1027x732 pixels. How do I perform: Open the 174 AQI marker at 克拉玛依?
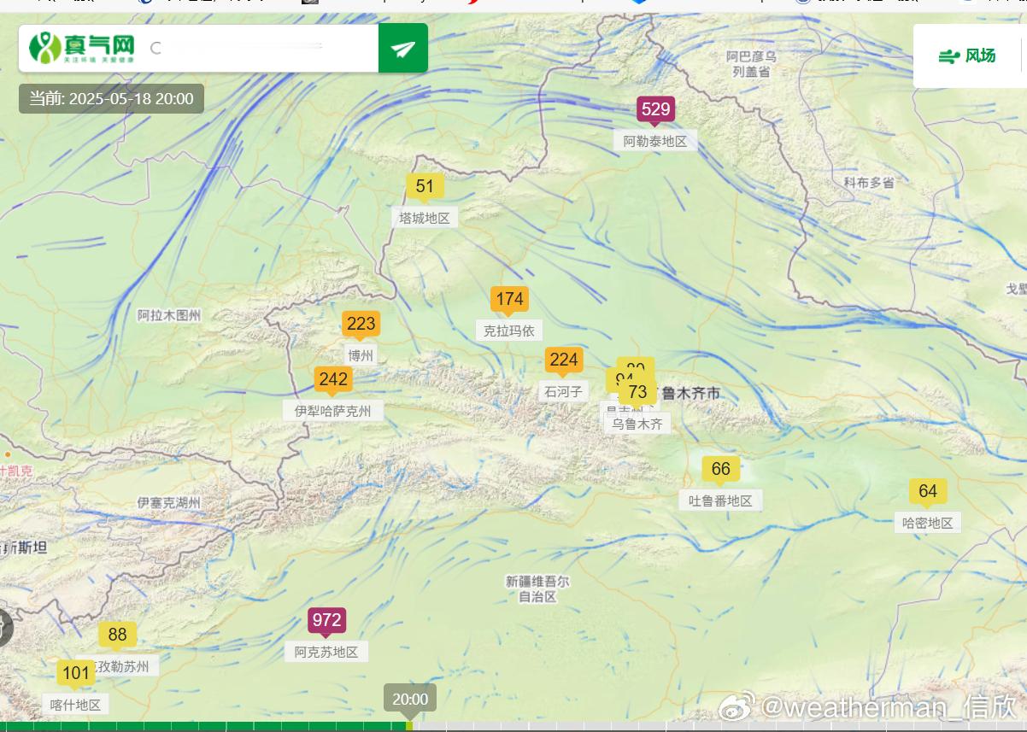(509, 299)
